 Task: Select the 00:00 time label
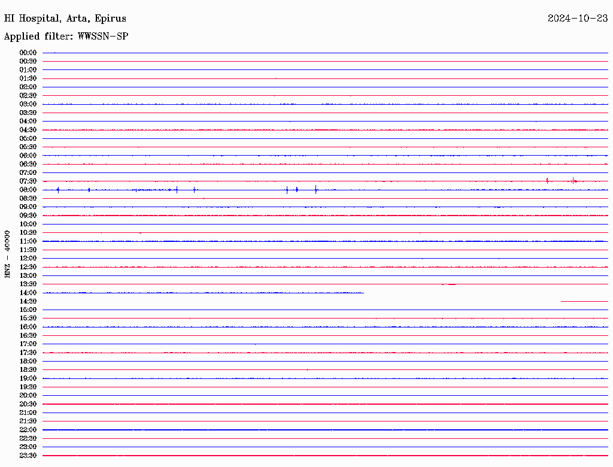point(28,53)
